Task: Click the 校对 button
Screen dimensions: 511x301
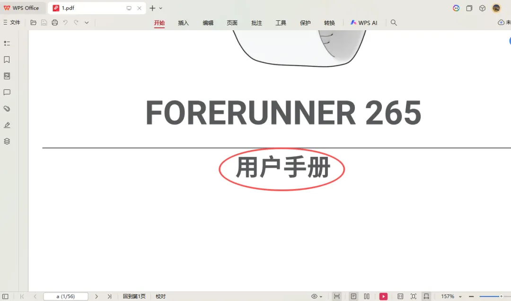Action: click(x=161, y=296)
